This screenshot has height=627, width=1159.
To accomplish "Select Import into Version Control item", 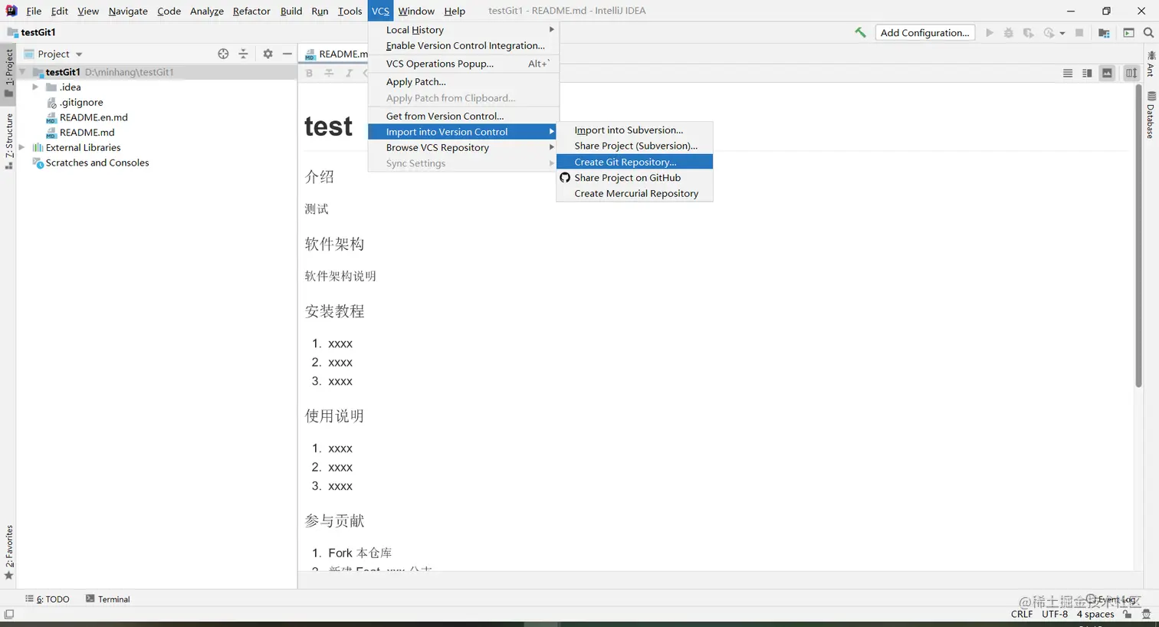I will click(464, 132).
